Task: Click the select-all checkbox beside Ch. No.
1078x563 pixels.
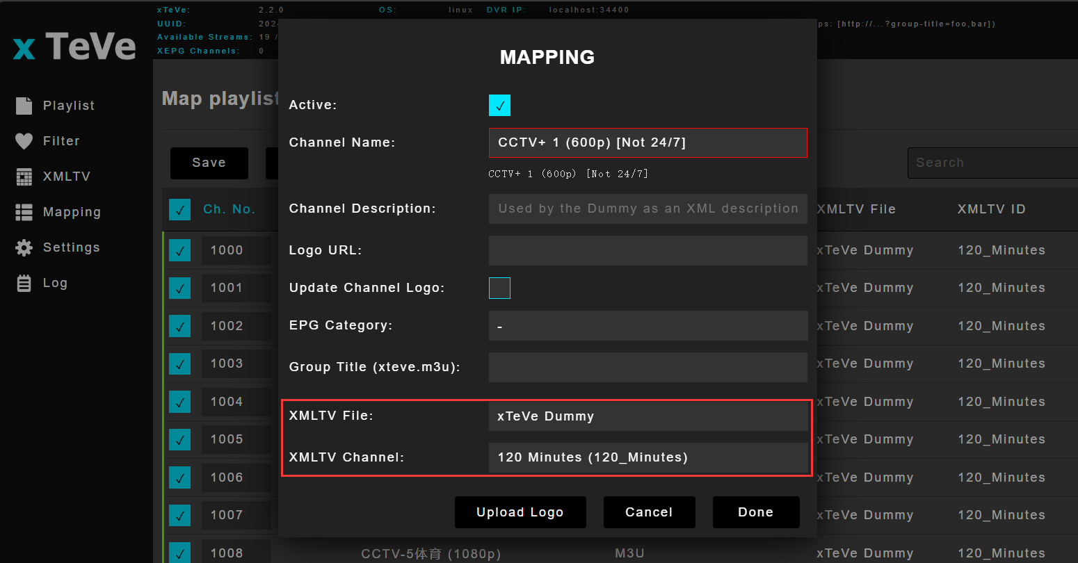Action: tap(179, 209)
